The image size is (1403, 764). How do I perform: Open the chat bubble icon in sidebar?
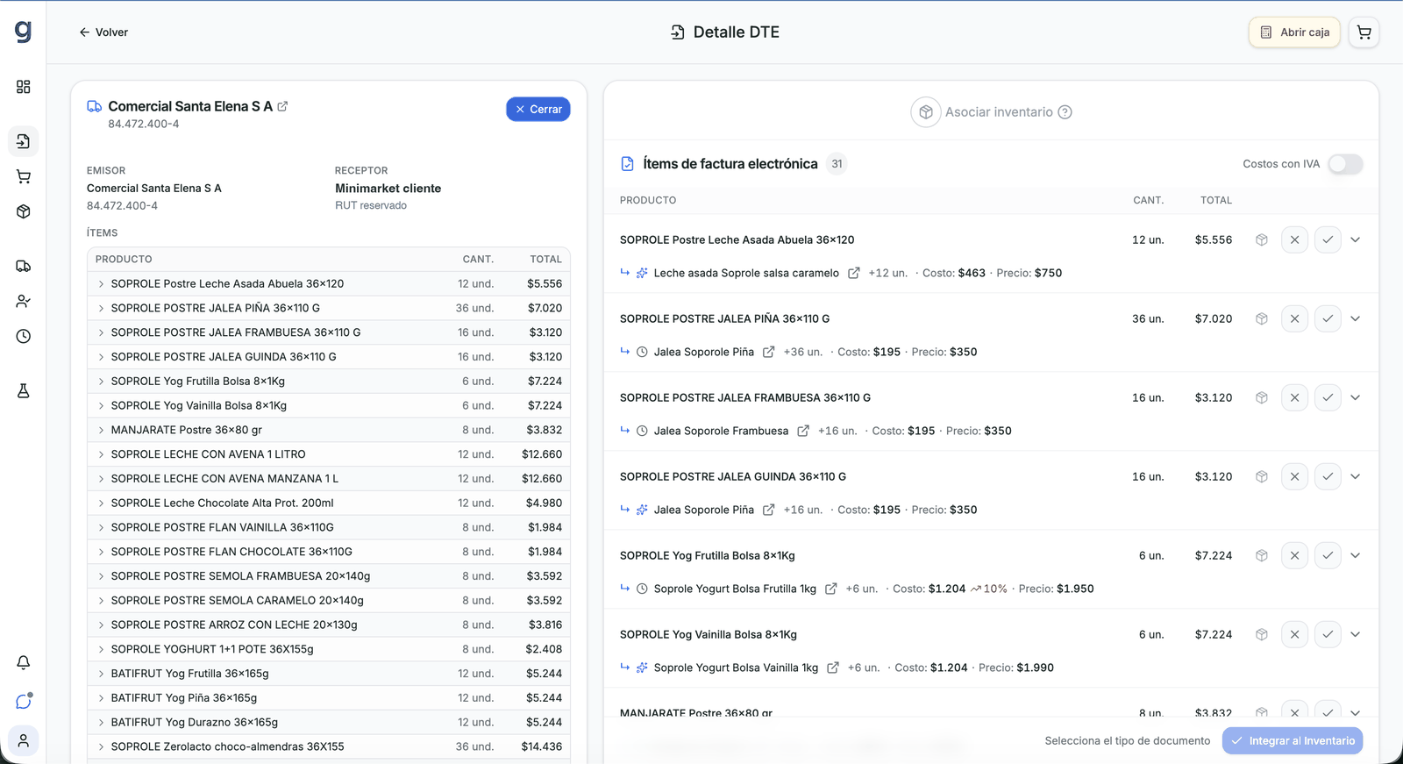point(24,701)
